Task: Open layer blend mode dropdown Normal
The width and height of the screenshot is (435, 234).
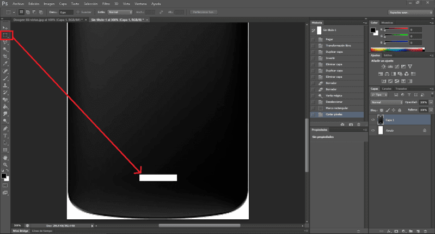Action: 387,102
